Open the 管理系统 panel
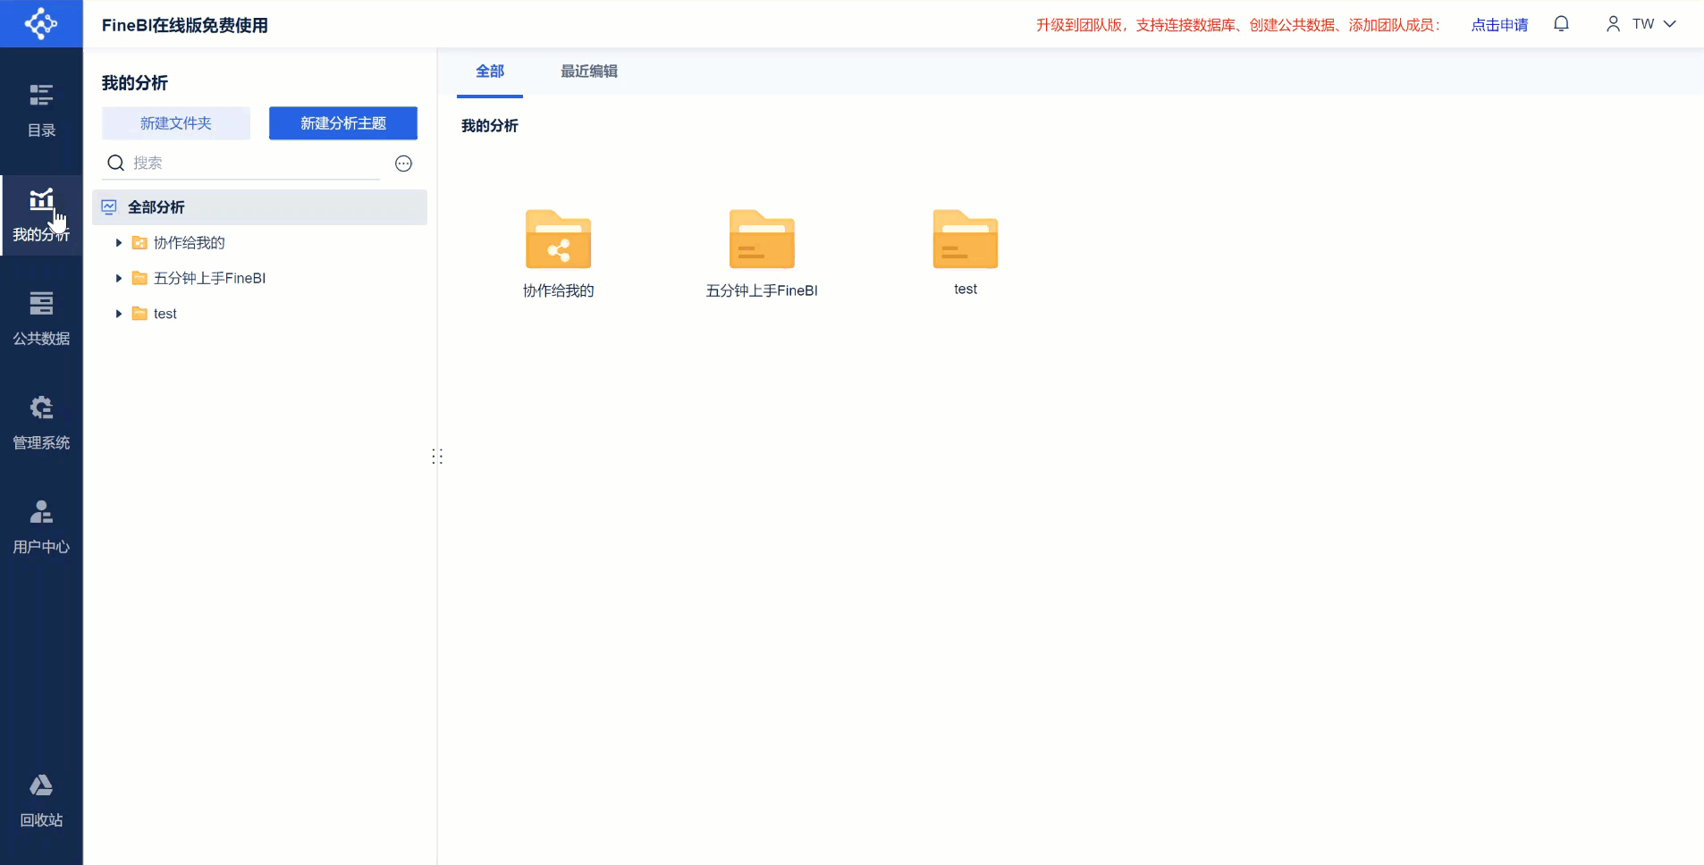Screen dimensions: 1704x865 (41, 422)
